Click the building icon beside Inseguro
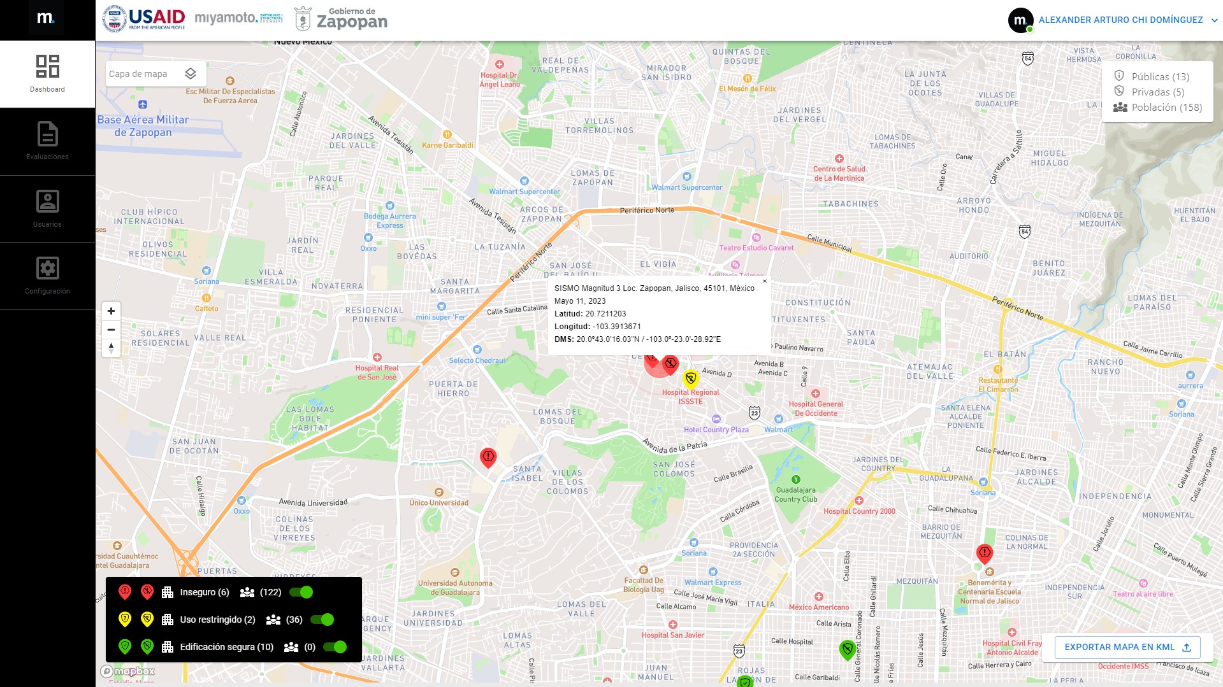This screenshot has height=687, width=1223. click(168, 592)
